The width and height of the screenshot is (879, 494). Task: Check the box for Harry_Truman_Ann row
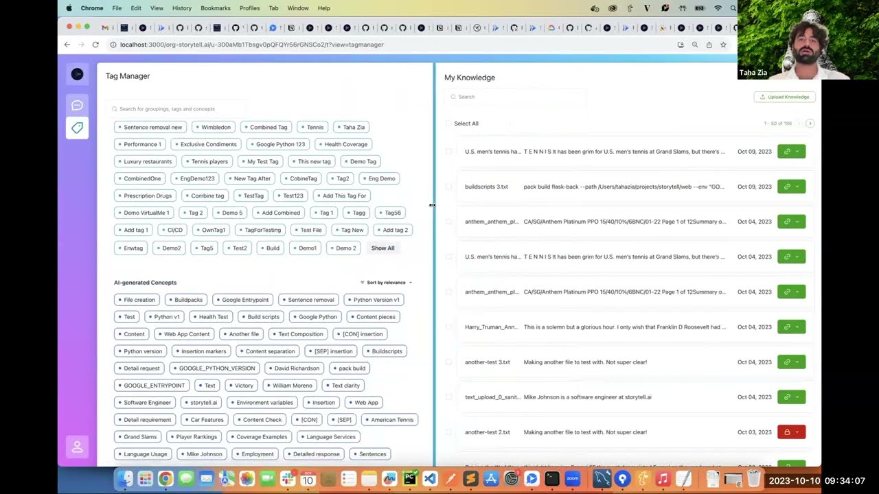448,327
